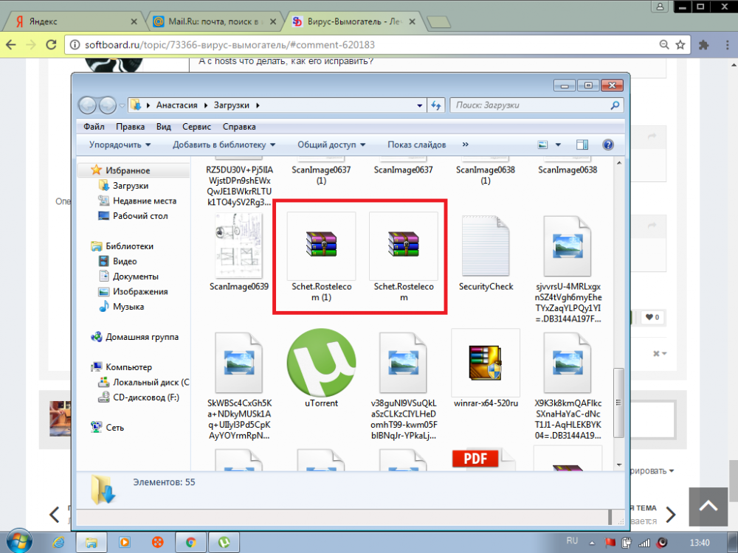Open the change view options dropdown arrow
The width and height of the screenshot is (738, 553).
click(x=558, y=145)
